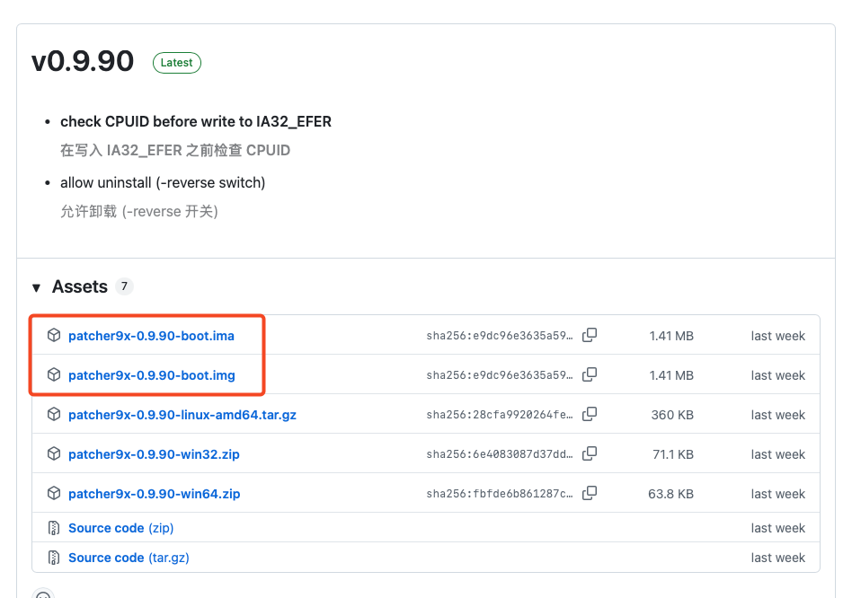Copy sha256 hash of linux-amd64.tar.gz asset

590,415
